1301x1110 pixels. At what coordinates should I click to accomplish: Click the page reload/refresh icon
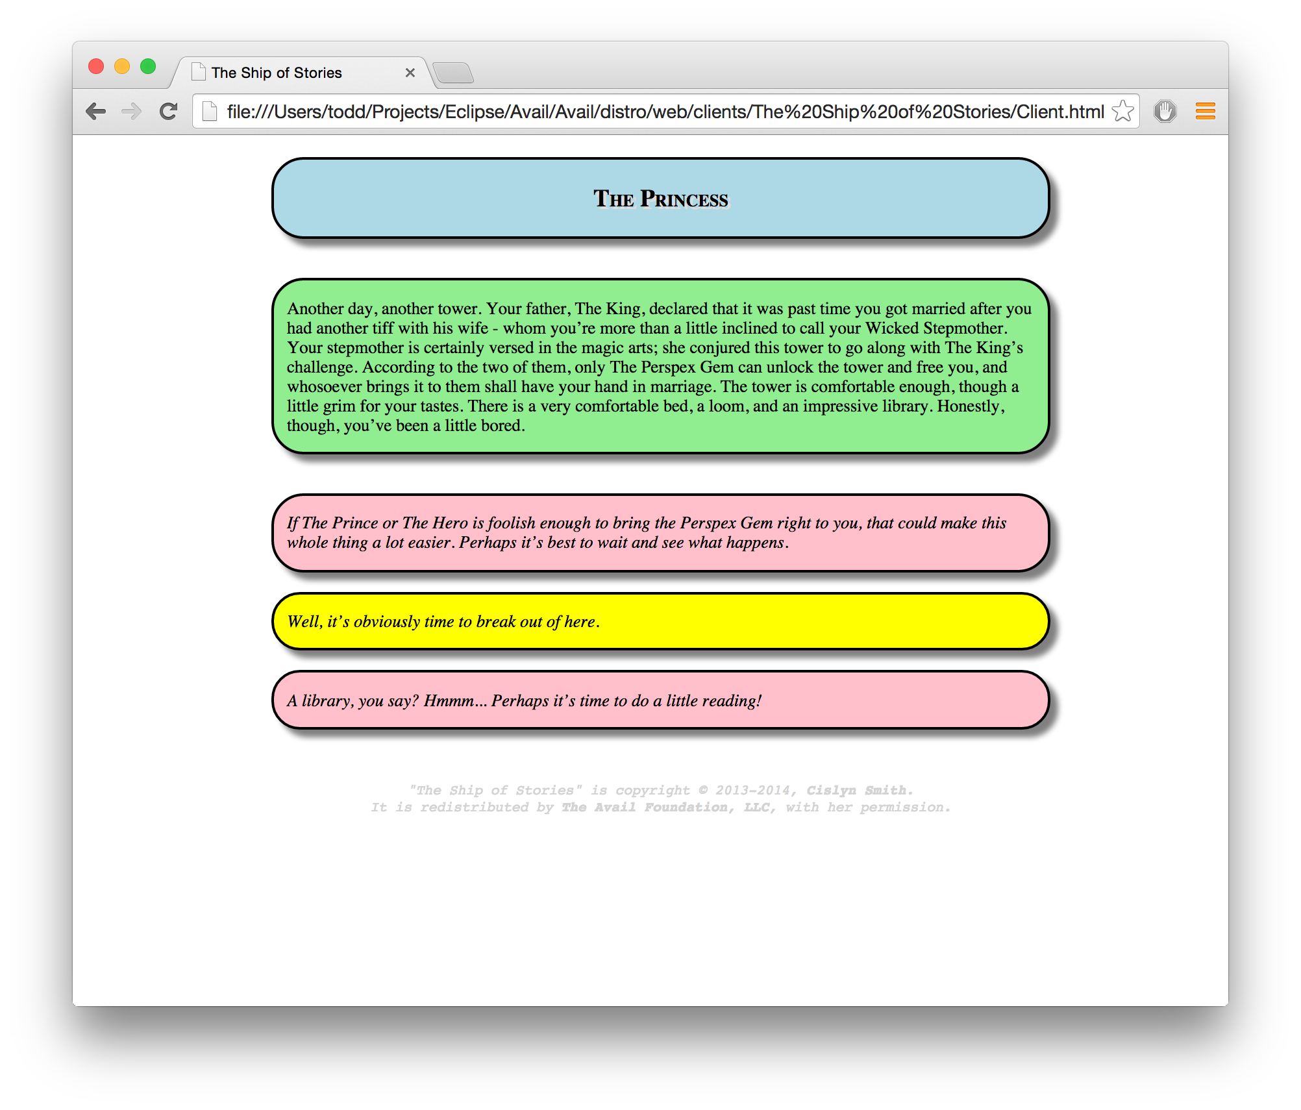171,110
